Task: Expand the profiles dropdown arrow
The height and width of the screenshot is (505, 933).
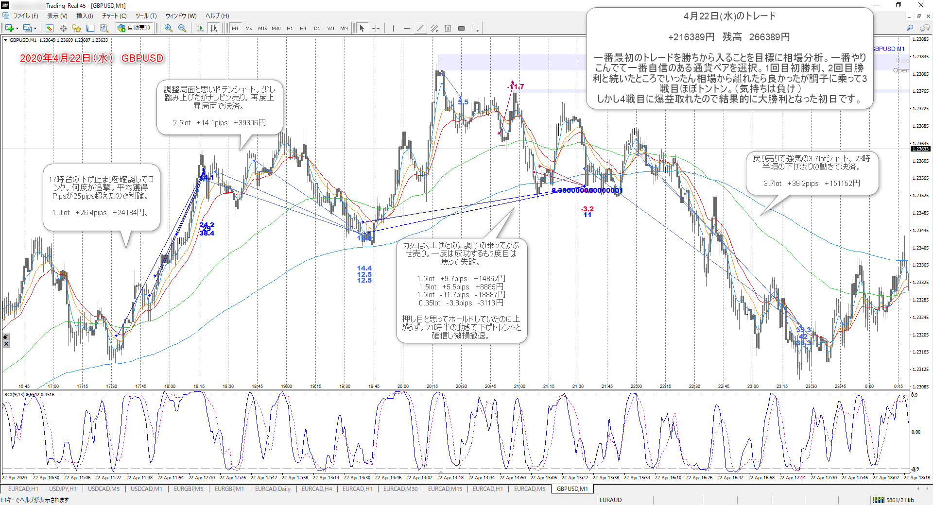Action: click(x=35, y=28)
